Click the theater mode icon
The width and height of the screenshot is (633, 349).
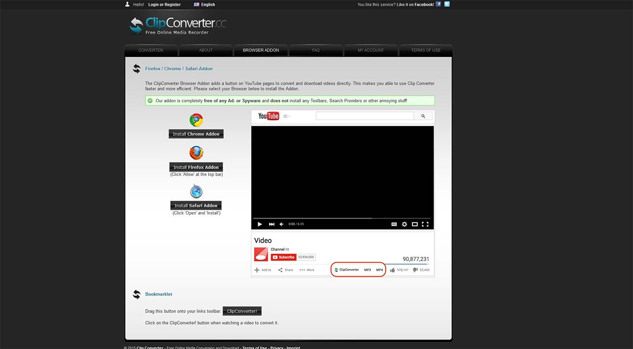[415, 224]
